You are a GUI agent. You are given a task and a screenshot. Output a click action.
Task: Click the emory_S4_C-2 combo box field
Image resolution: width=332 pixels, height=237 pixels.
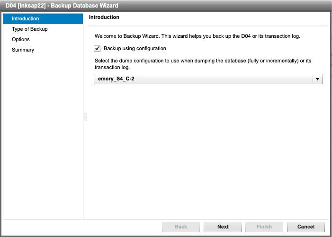pyautogui.click(x=204, y=79)
